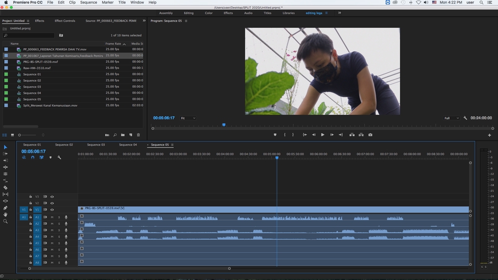Click Export Frame camera icon
498x280 pixels.
[370, 135]
